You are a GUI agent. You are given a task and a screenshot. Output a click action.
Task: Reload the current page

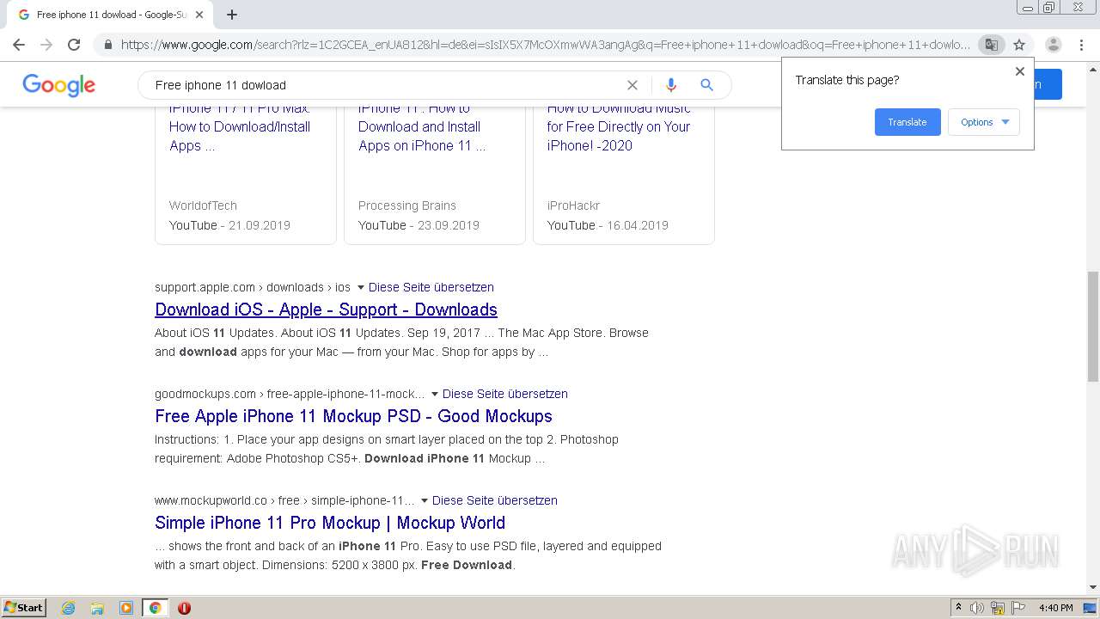coord(74,45)
